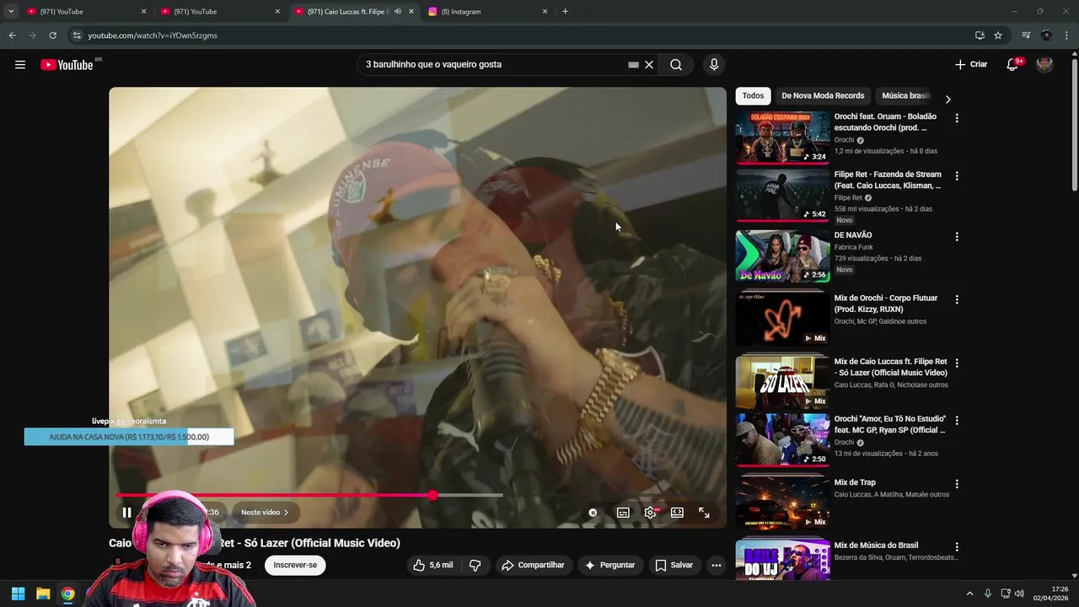Open options for 'Mix de Caio Luccas ft. Filipe Ret'
The image size is (1079, 607).
point(957,363)
